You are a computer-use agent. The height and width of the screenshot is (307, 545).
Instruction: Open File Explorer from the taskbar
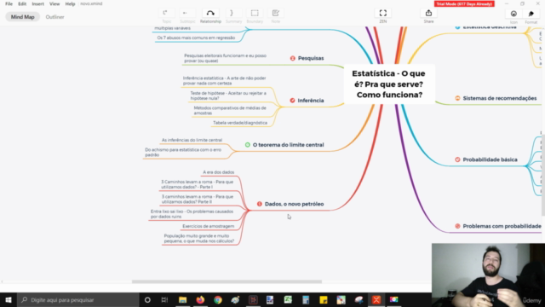(x=182, y=299)
